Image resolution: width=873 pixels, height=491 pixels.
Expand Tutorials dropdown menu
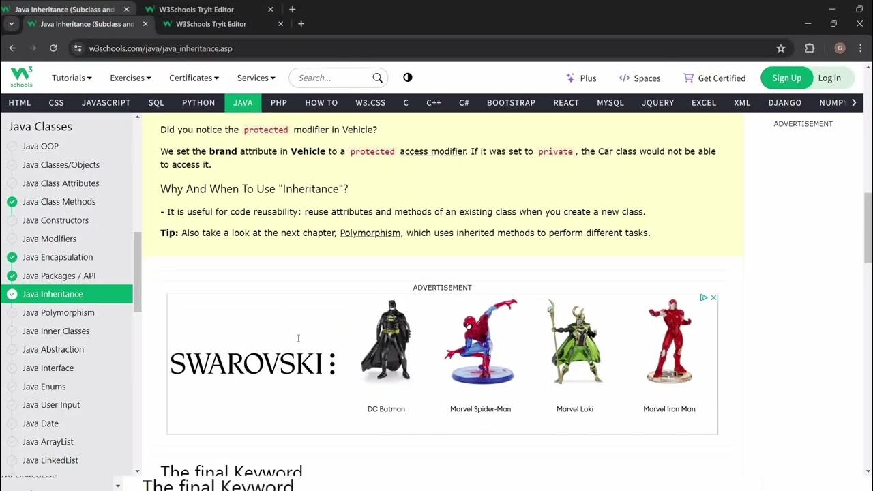coord(72,78)
